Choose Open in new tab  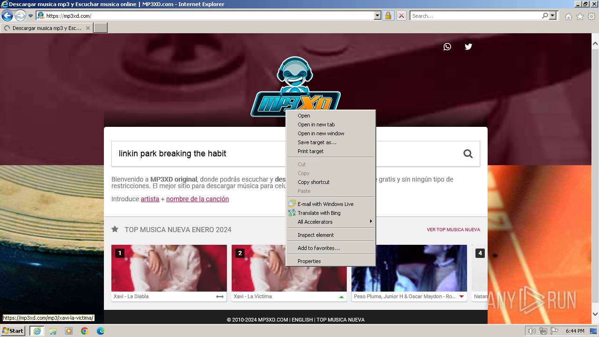(330, 125)
